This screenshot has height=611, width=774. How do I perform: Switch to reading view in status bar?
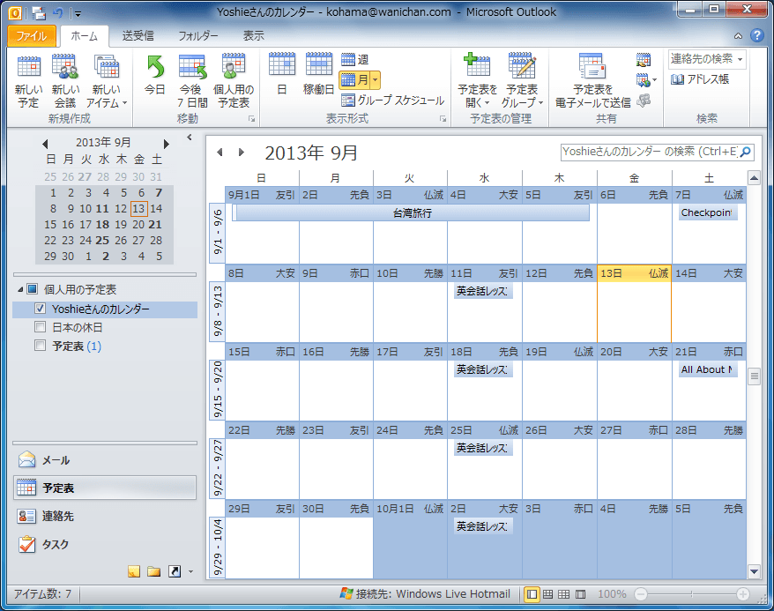(580, 593)
